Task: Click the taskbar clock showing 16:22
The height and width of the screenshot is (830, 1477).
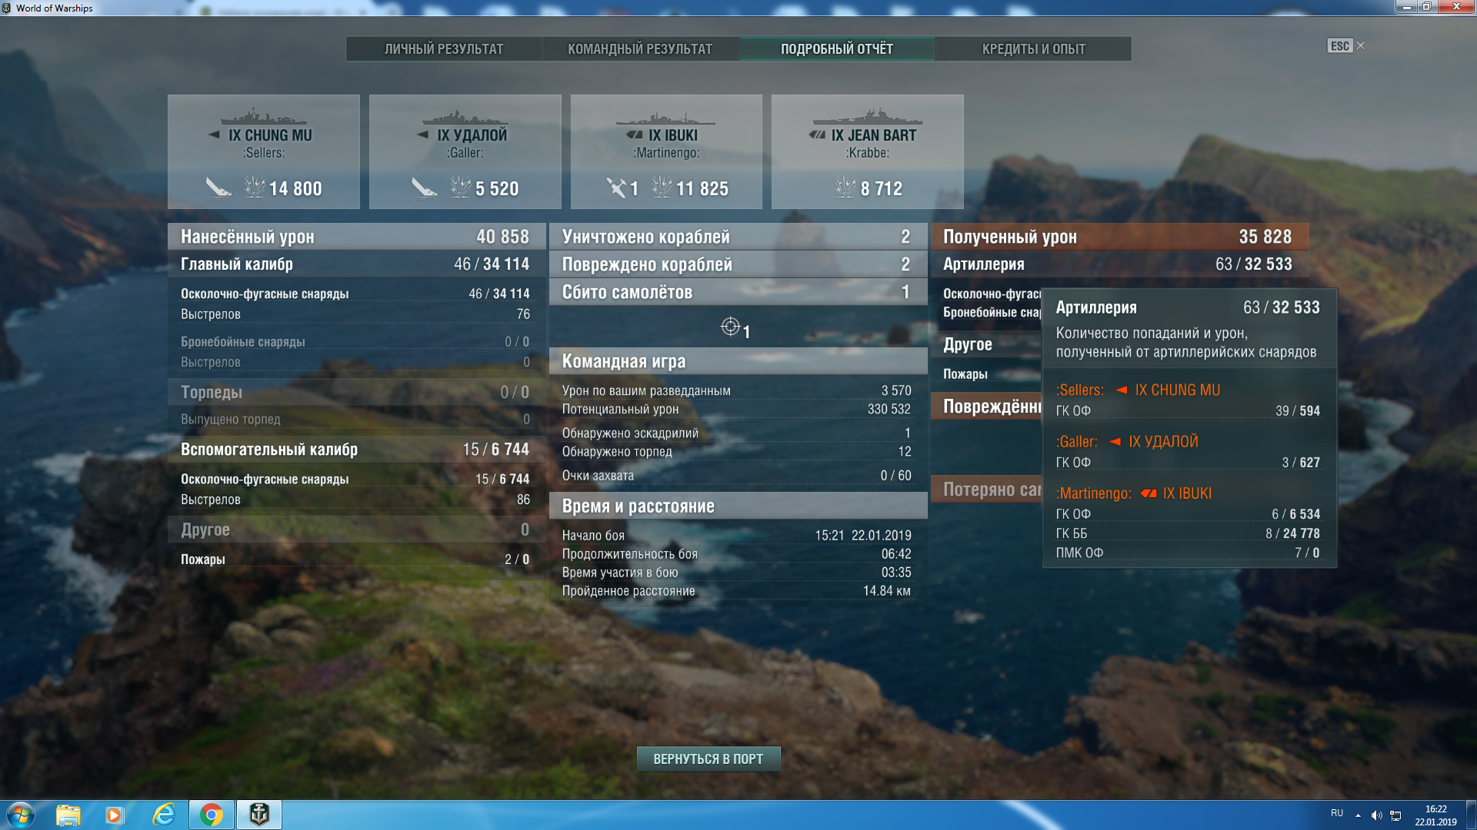Action: point(1435,815)
